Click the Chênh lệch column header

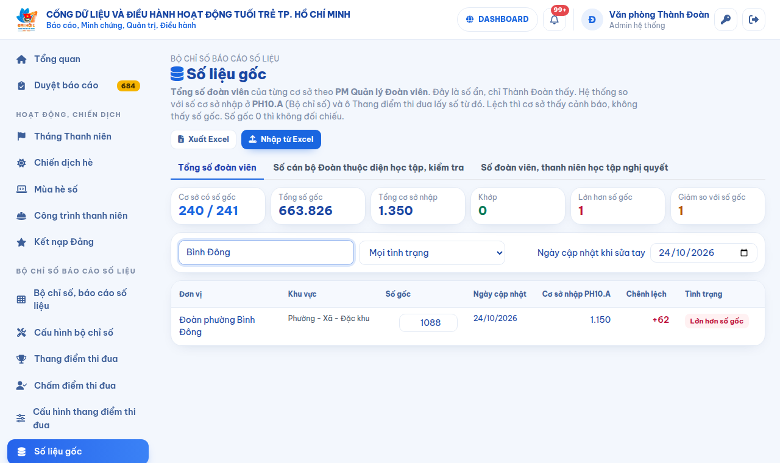point(647,294)
